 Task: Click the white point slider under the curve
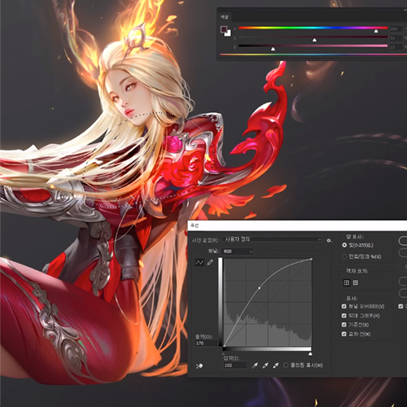[310, 354]
